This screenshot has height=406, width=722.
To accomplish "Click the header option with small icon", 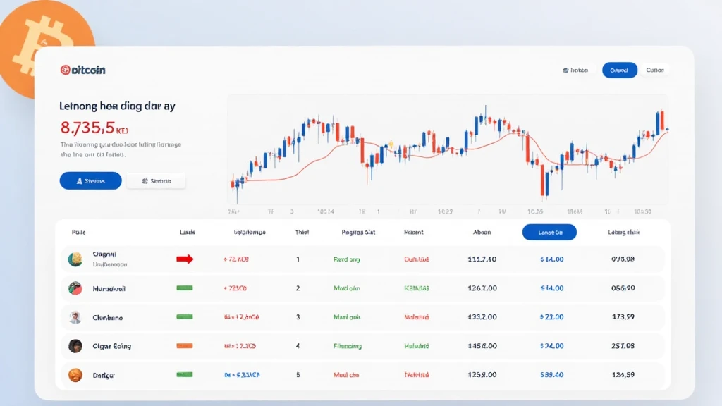I will coord(575,70).
